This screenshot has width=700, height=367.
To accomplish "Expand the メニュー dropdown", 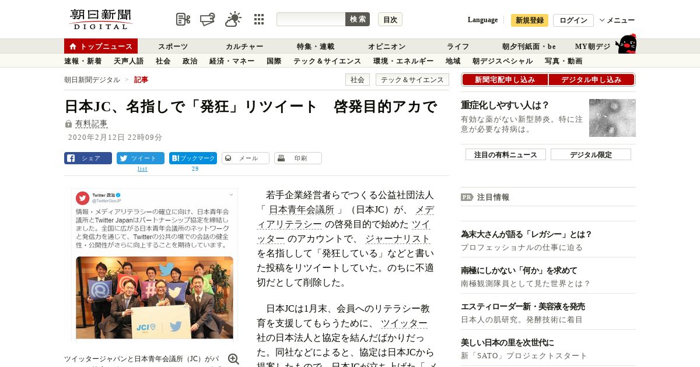I will pos(617,20).
